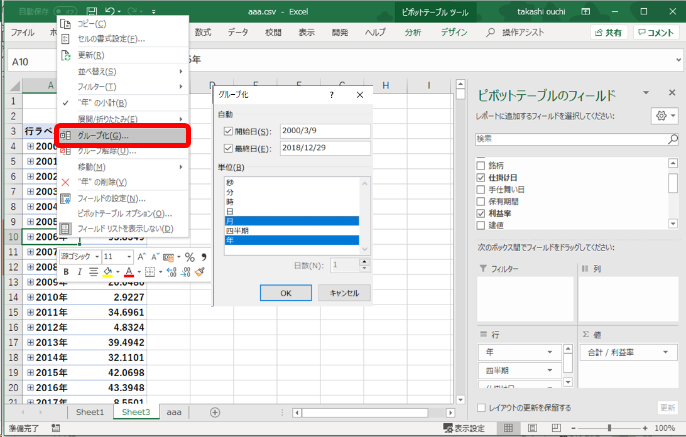Click the Undo arrow icon
The image size is (686, 437).
pos(110,12)
